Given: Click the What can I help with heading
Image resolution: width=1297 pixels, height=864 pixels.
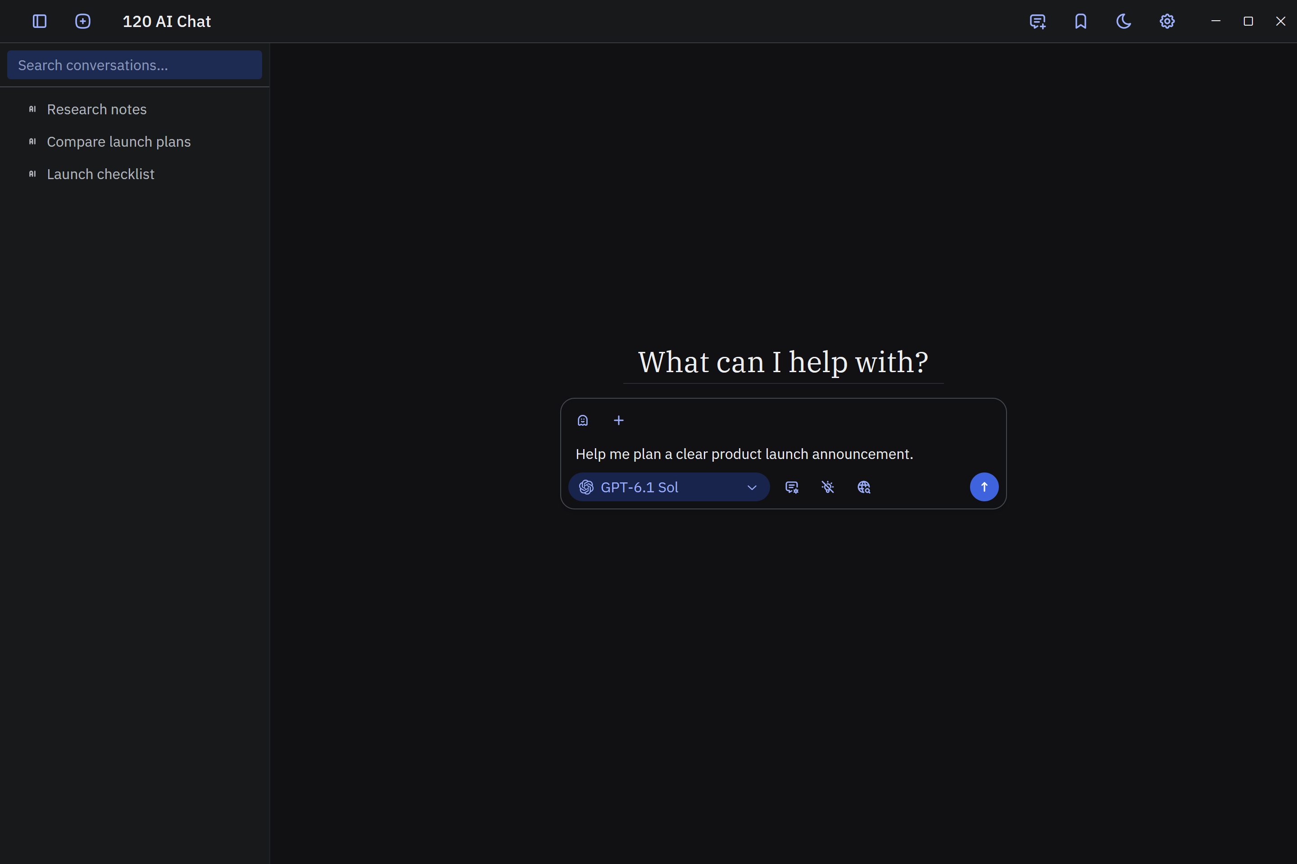Looking at the screenshot, I should point(783,362).
